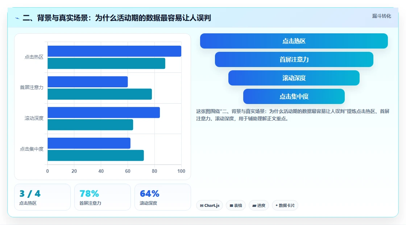Click the teal bar for 点击集中度 in chart
Viewport: 406px width, 225px height.
[96, 155]
